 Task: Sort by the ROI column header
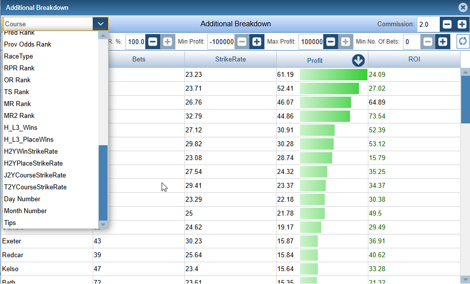[x=414, y=60]
